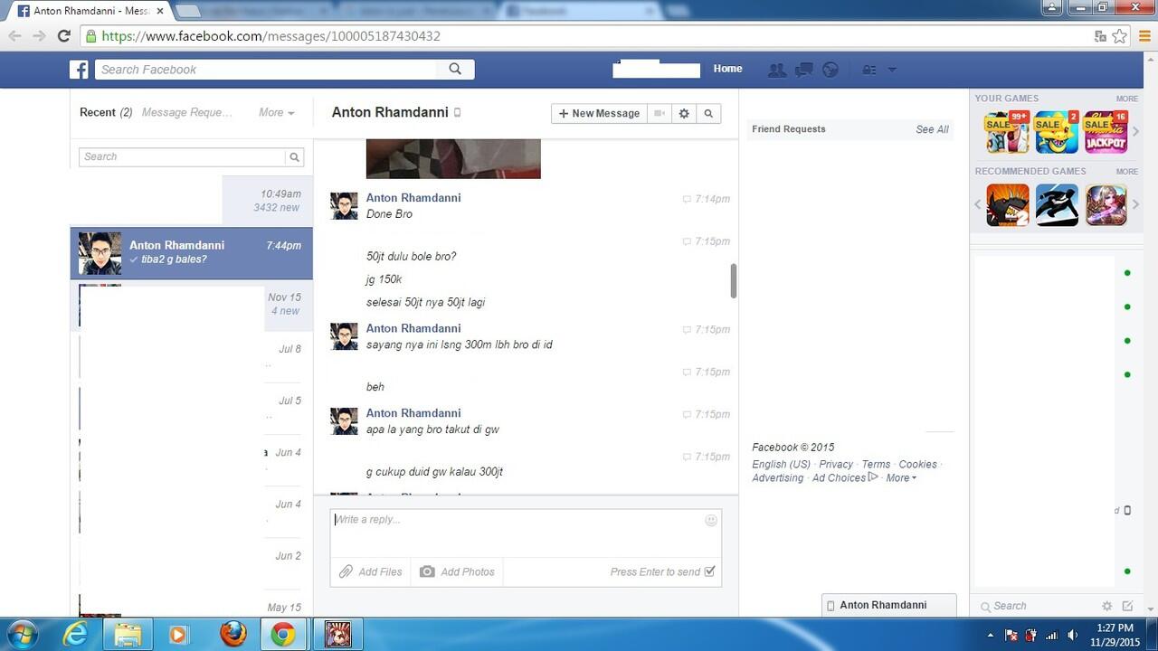Click MORE next to Your Games
The height and width of the screenshot is (651, 1158).
(1126, 99)
